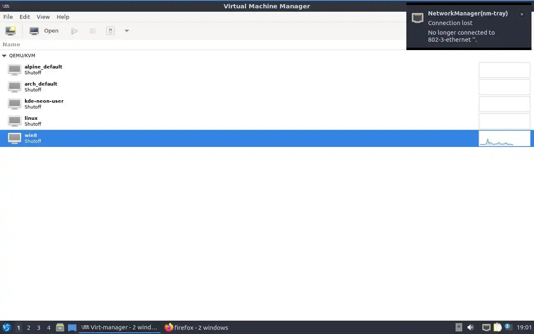Screen dimensions: 534x334
Task: Click the Shut down toolbar button
Action: coord(111,30)
